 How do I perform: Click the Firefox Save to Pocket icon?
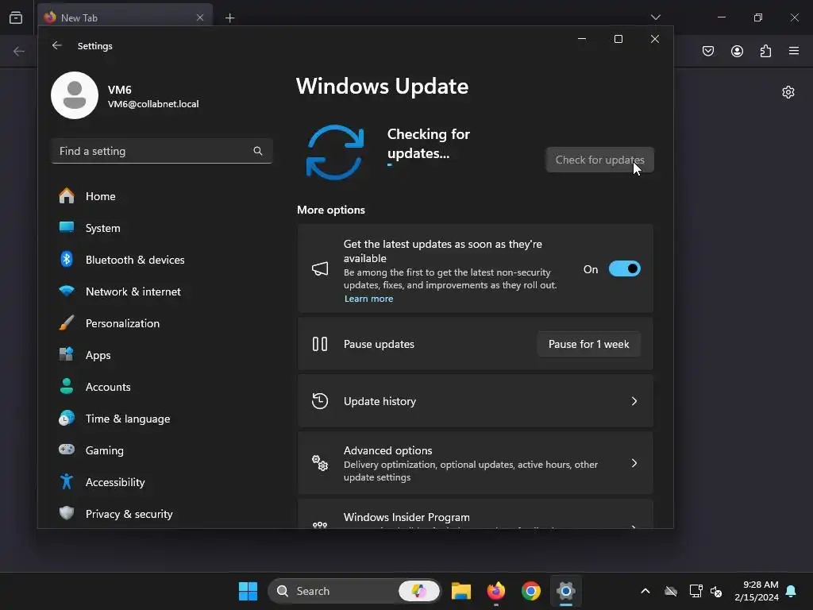(708, 51)
